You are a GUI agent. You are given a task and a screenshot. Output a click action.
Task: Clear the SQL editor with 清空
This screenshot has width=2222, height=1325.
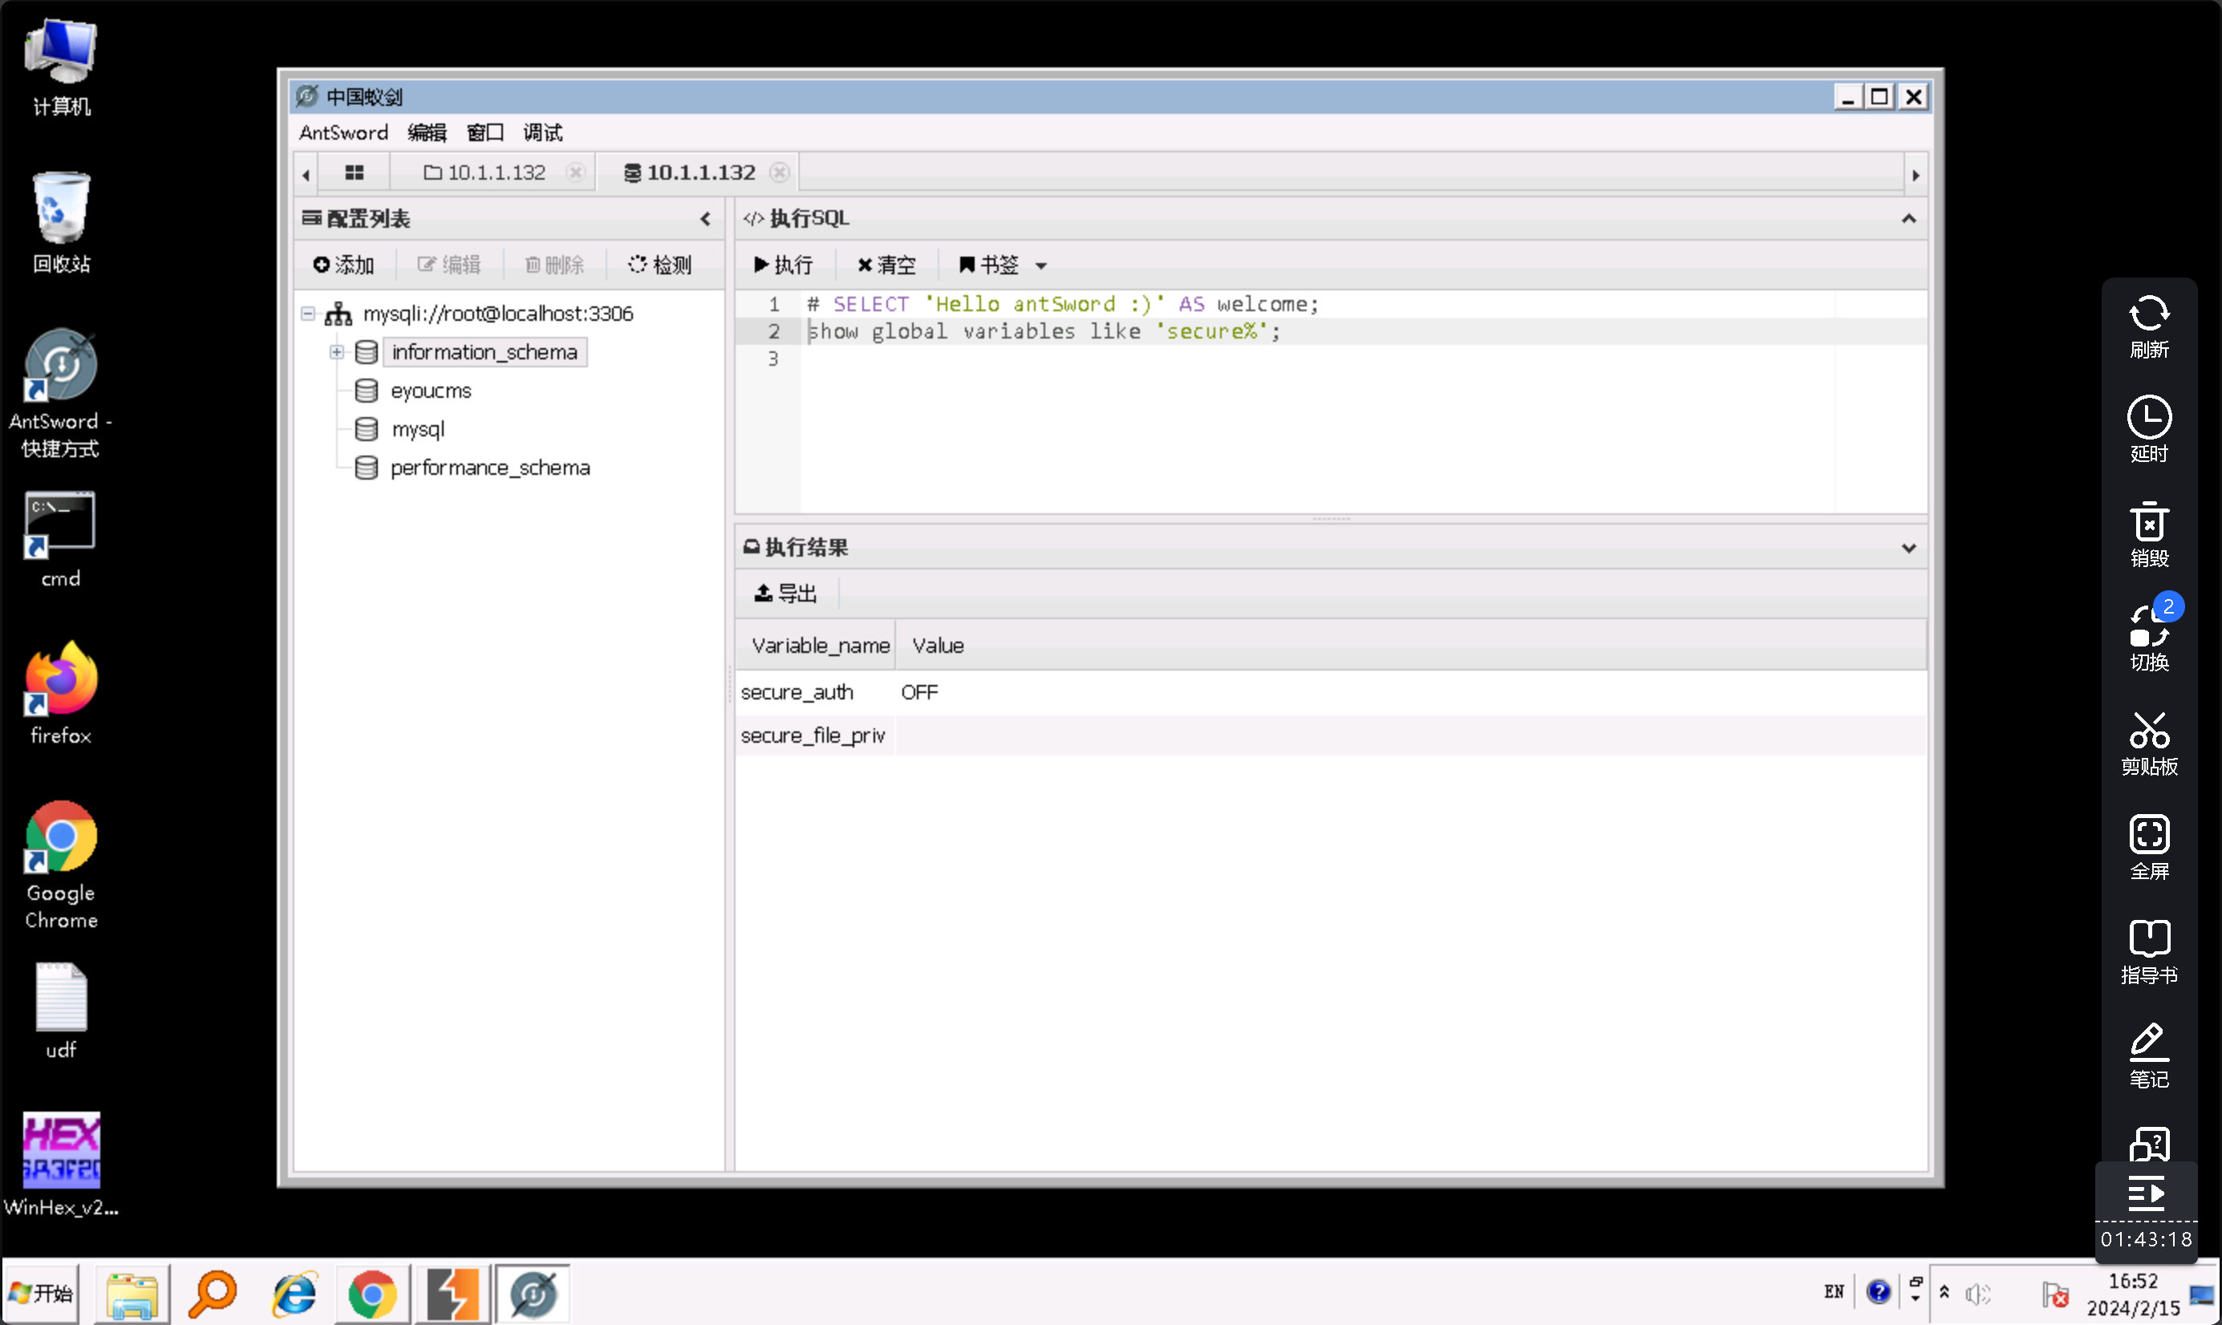(x=886, y=265)
